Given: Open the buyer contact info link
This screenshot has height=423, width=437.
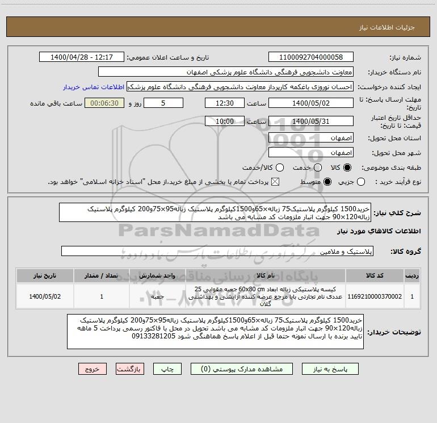Looking at the screenshot, I should 94,87.
